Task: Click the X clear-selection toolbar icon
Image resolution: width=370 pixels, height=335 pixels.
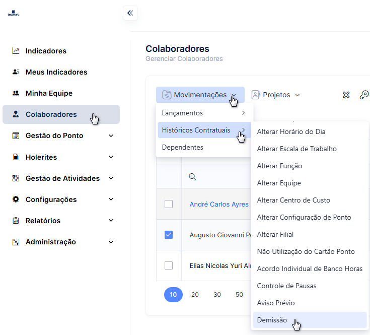Action: coord(346,95)
